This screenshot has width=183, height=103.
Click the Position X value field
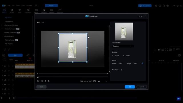(117, 56)
